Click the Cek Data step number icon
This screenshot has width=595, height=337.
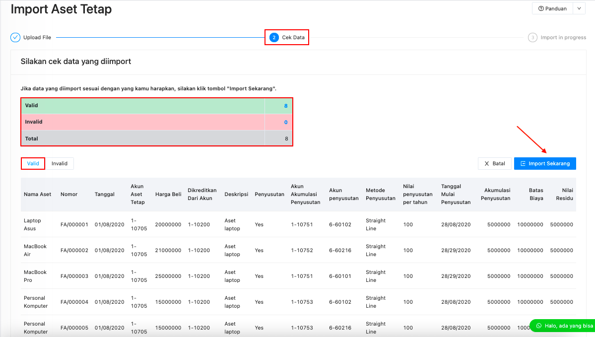[274, 38]
